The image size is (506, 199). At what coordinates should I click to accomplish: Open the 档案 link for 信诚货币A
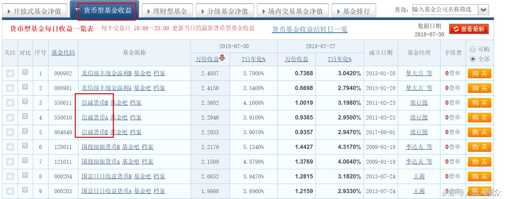pos(136,118)
